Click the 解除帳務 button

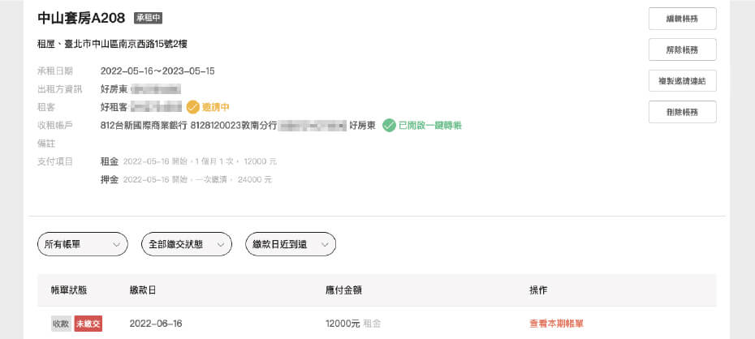coord(682,49)
